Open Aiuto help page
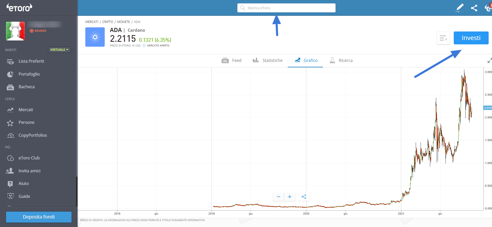492x227 pixels. (24, 183)
